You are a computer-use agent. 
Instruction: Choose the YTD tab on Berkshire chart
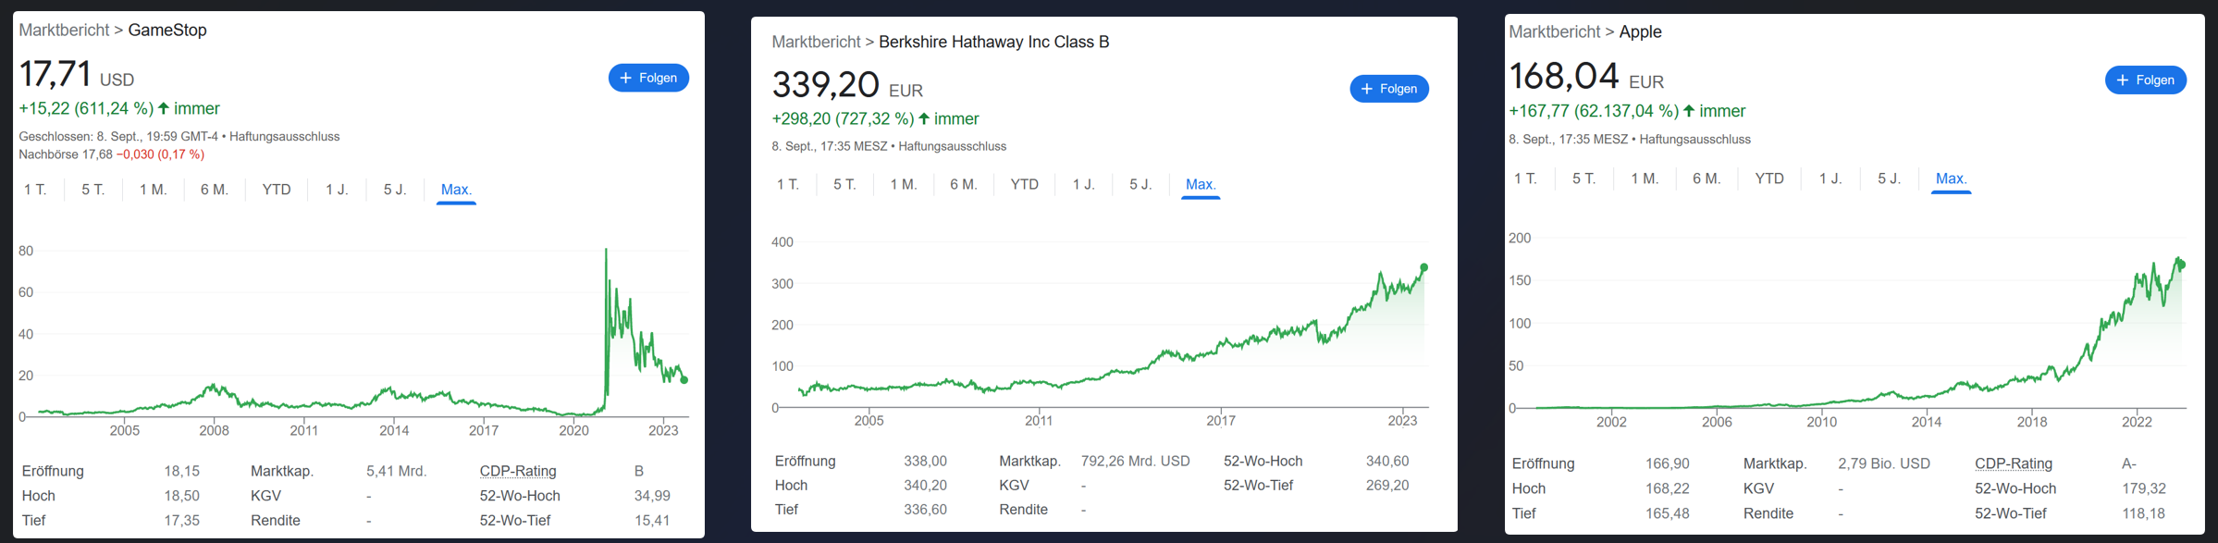(x=1024, y=184)
